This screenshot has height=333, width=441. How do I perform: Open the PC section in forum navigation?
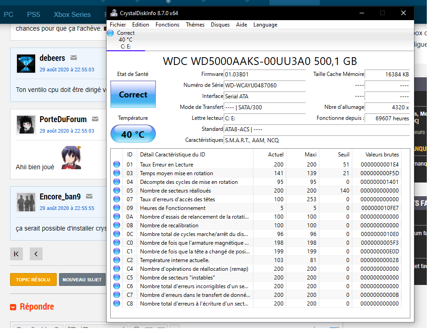8,15
